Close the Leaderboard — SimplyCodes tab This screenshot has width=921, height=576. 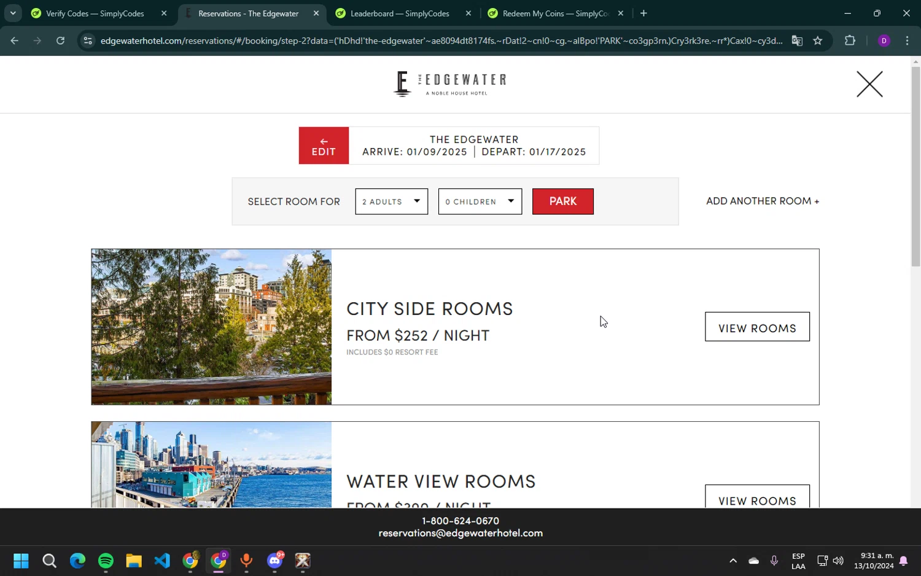pos(468,13)
